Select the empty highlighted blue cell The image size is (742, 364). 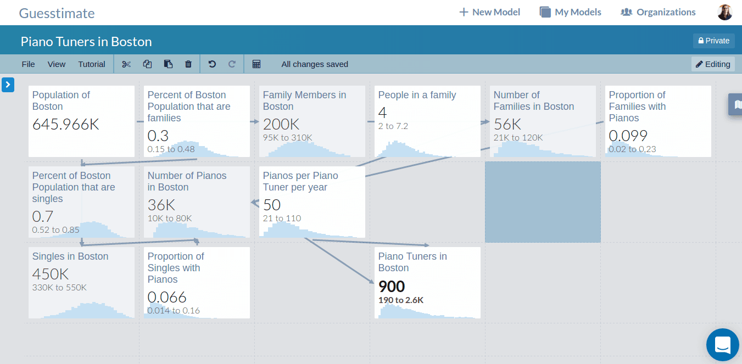(543, 201)
